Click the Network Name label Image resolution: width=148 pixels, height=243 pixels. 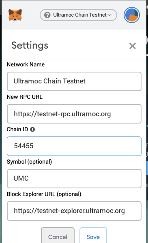click(x=26, y=64)
